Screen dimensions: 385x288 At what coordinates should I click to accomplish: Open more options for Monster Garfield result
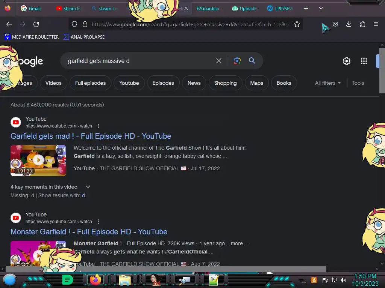click(99, 222)
